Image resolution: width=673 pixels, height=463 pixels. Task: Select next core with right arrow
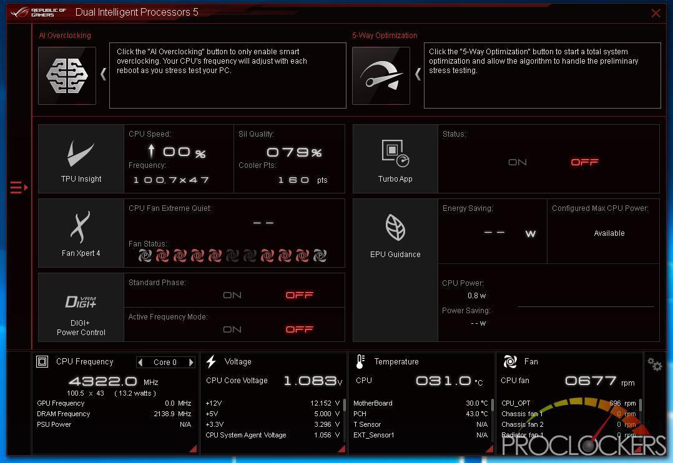(x=192, y=363)
